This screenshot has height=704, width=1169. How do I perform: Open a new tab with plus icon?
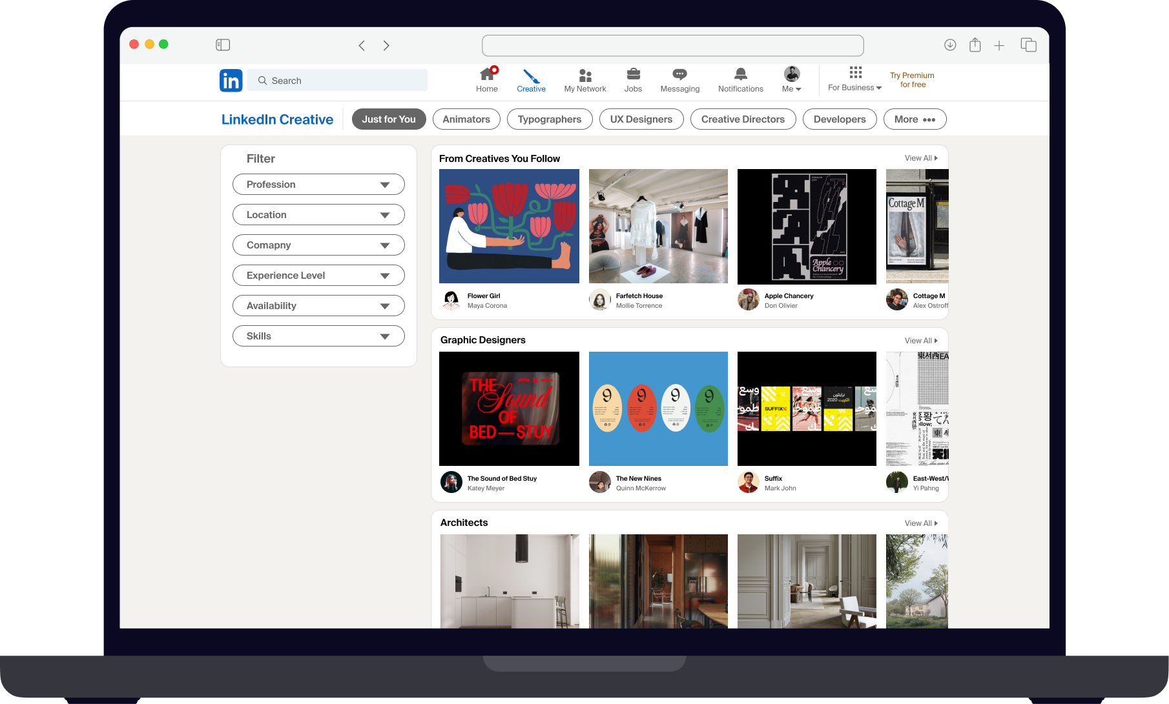[999, 45]
